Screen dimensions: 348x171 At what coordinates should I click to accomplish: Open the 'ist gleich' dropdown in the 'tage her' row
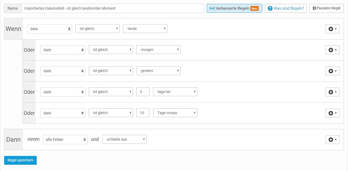pos(111,92)
